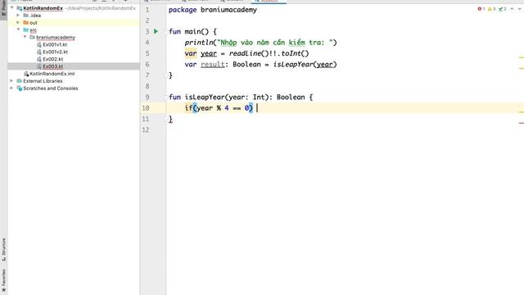
Task: Click the .idea folder icon
Action: click(25, 16)
